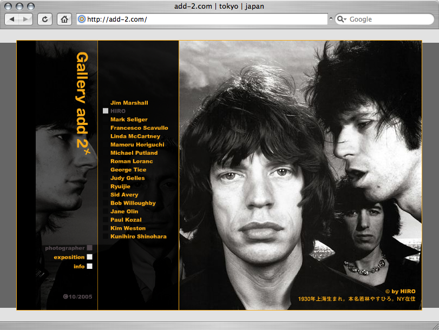Click the grey square beside photographer
Image resolution: width=439 pixels, height=330 pixels.
[x=90, y=248]
